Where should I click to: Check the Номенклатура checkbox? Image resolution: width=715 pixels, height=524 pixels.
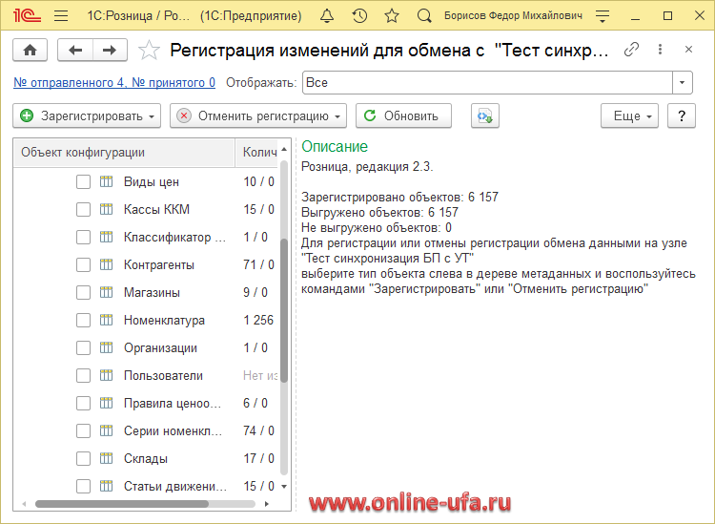(83, 320)
